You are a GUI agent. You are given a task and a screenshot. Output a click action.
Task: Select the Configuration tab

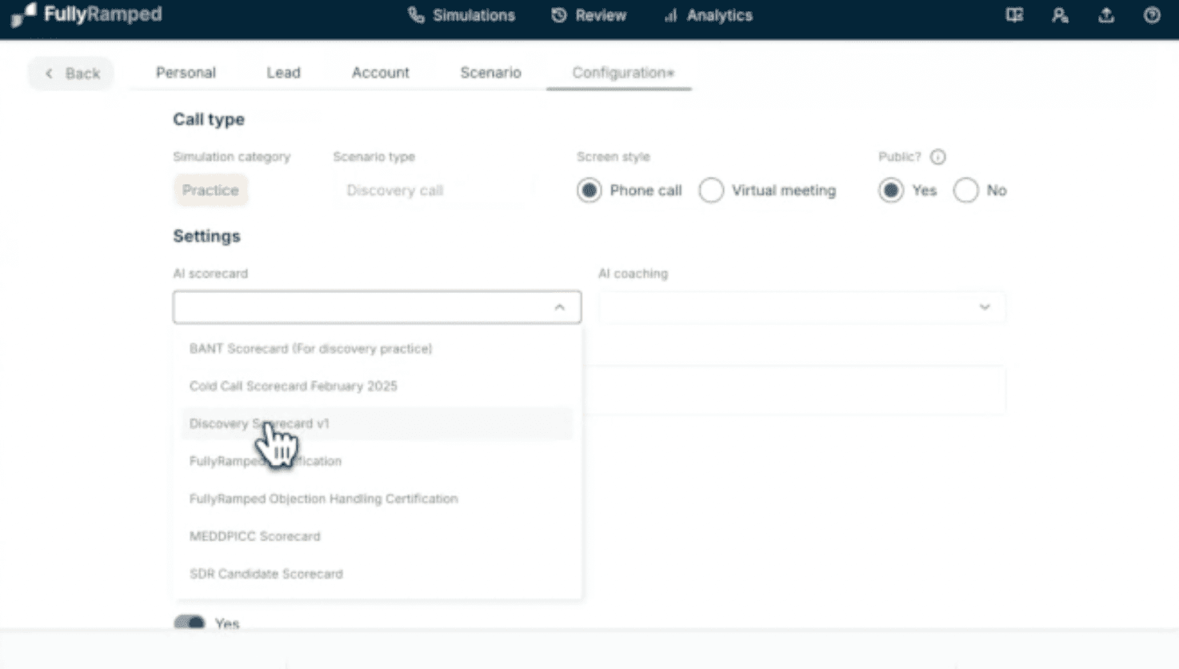[x=622, y=73]
